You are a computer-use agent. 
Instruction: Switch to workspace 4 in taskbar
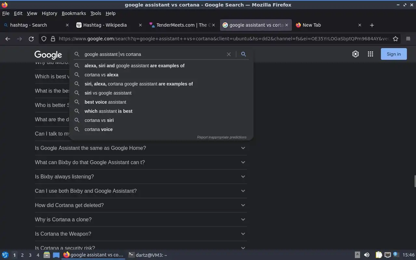click(38, 255)
